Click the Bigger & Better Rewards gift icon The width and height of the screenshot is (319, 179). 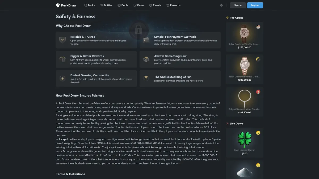point(62,59)
